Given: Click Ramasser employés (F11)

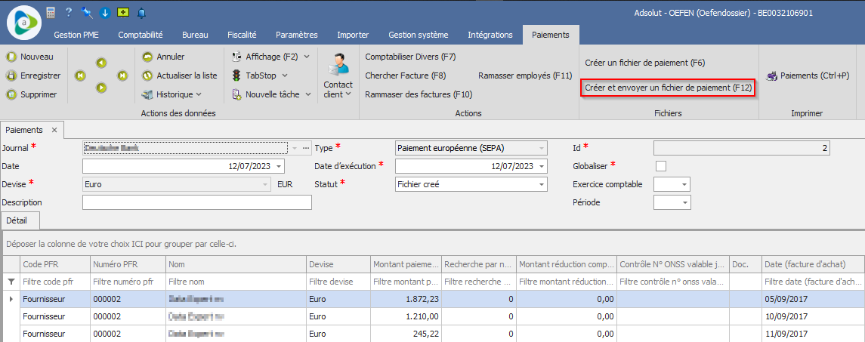Looking at the screenshot, I should [525, 75].
